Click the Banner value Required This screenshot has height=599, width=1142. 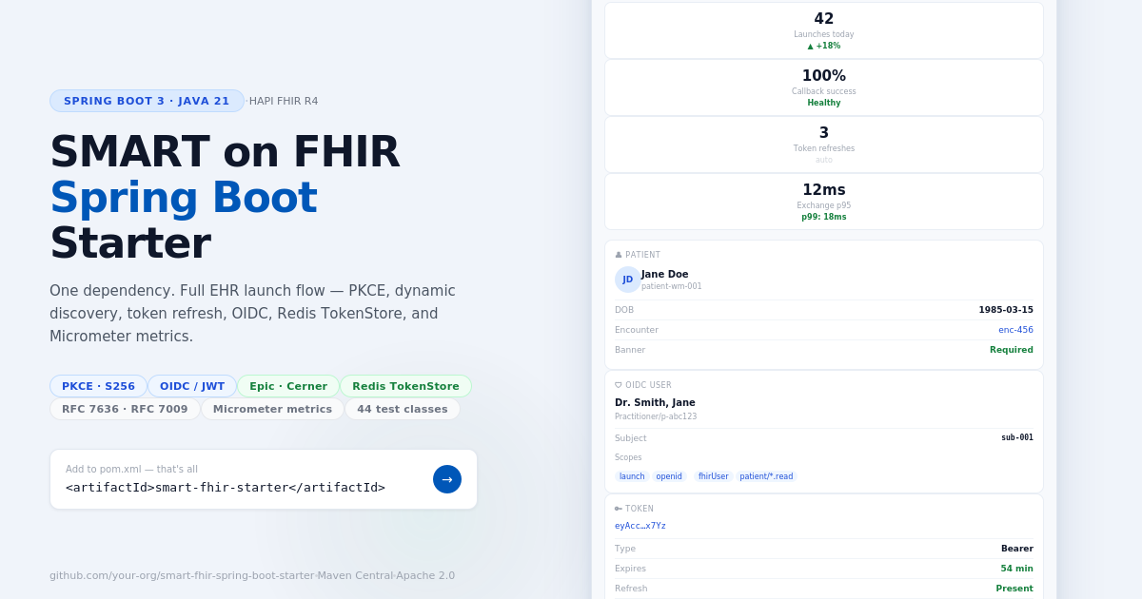click(x=1012, y=350)
